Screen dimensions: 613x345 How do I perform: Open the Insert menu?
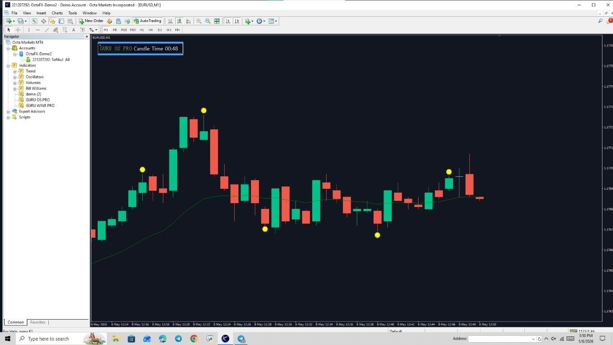click(x=41, y=13)
